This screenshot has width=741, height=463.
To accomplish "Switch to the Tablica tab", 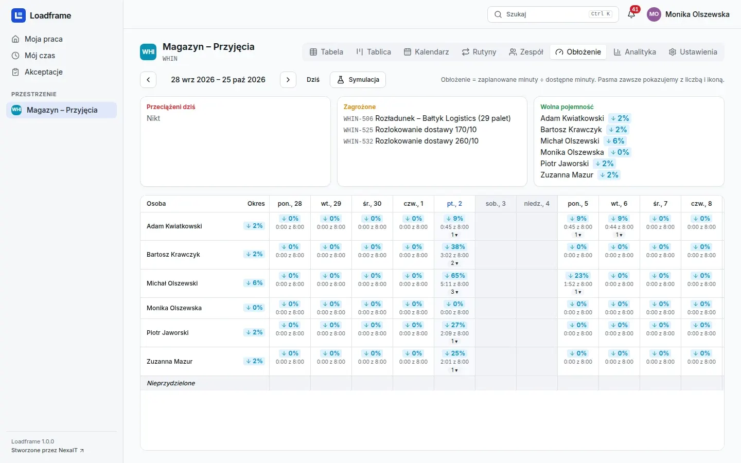I will coord(374,52).
